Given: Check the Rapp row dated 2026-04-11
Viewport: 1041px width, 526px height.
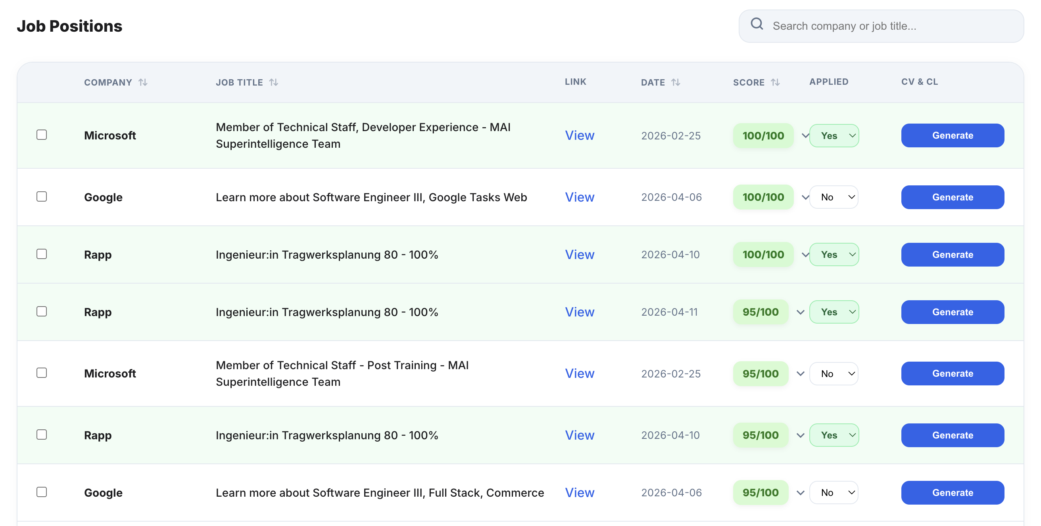Looking at the screenshot, I should pyautogui.click(x=42, y=311).
